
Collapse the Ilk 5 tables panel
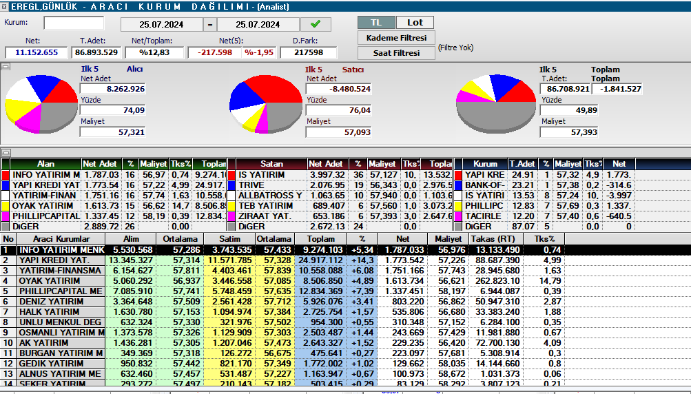click(x=6, y=152)
